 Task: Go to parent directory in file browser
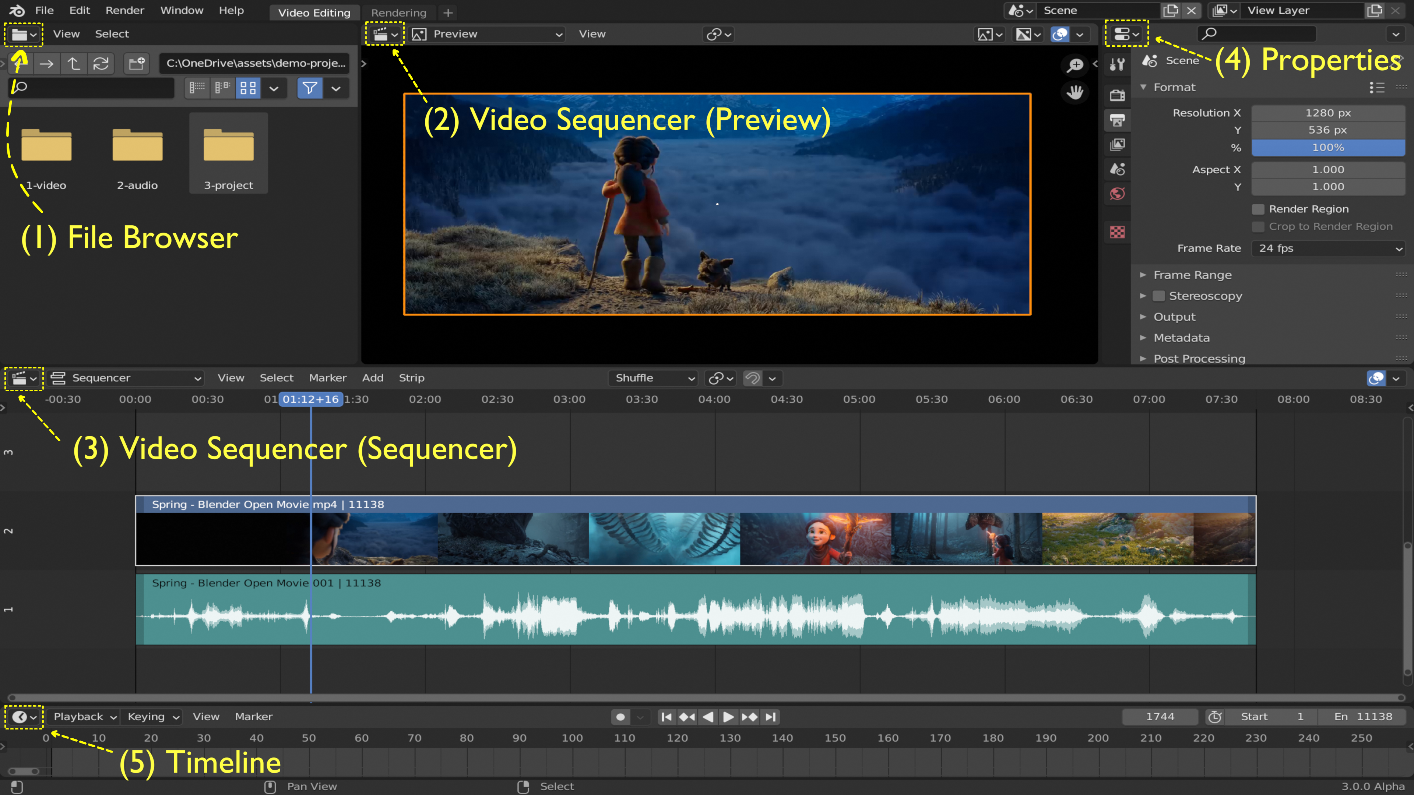(74, 64)
